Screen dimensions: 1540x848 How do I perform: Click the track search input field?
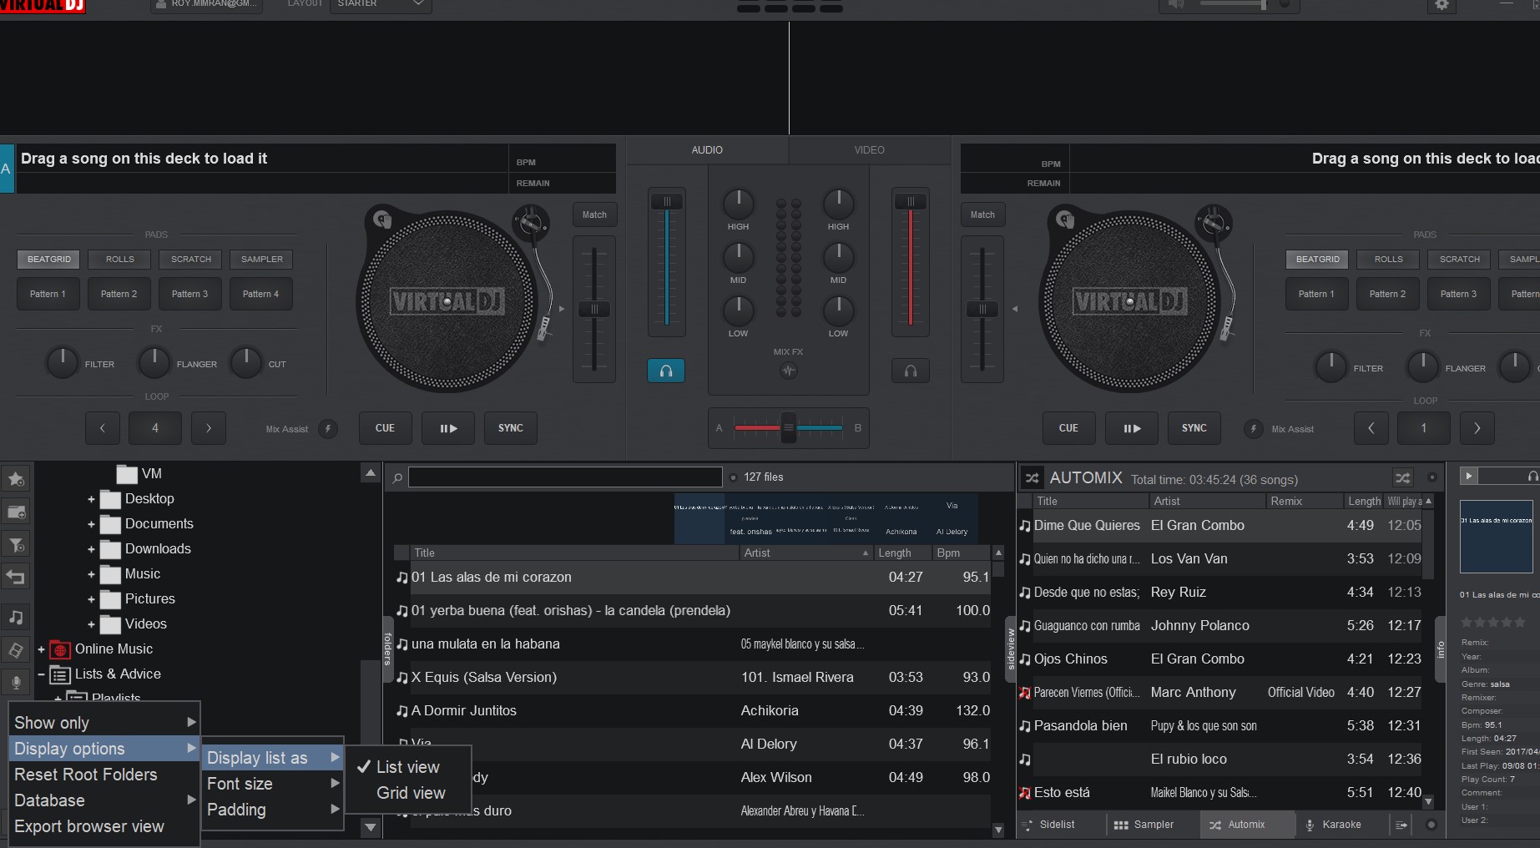point(564,477)
